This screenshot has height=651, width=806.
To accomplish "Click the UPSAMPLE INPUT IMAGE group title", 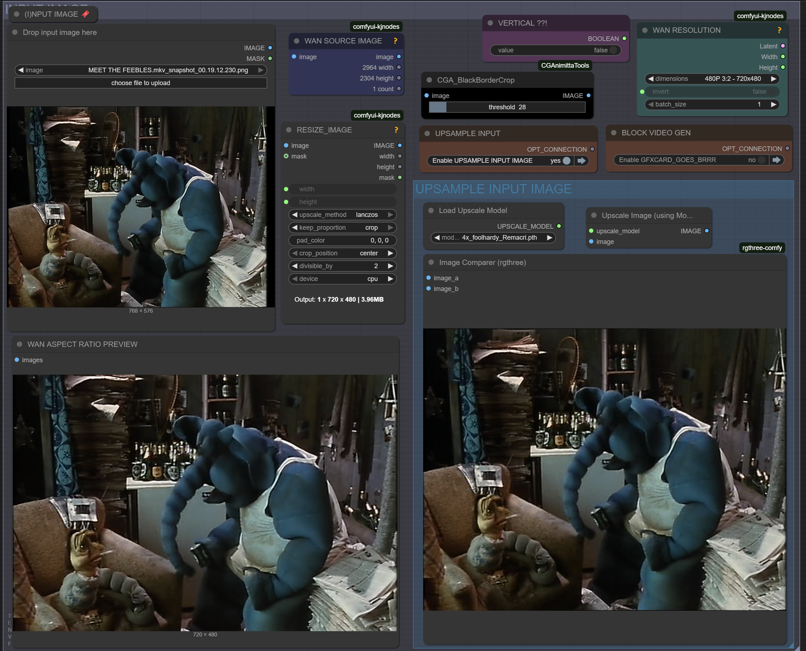I will (x=493, y=189).
